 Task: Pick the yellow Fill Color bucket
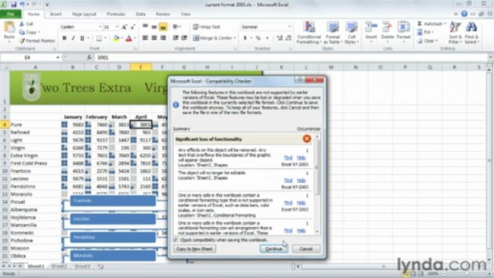(x=116, y=38)
